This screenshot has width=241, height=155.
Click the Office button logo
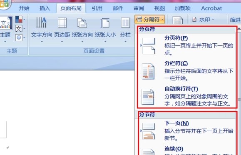(4, 4)
